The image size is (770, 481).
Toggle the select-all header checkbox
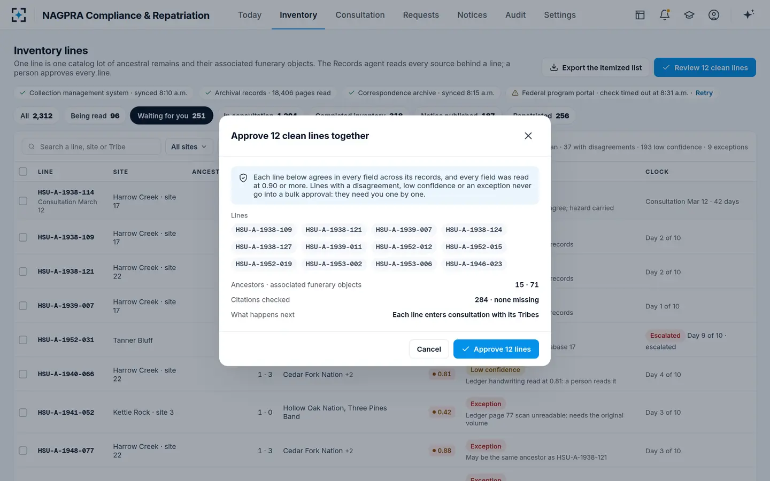pos(23,172)
